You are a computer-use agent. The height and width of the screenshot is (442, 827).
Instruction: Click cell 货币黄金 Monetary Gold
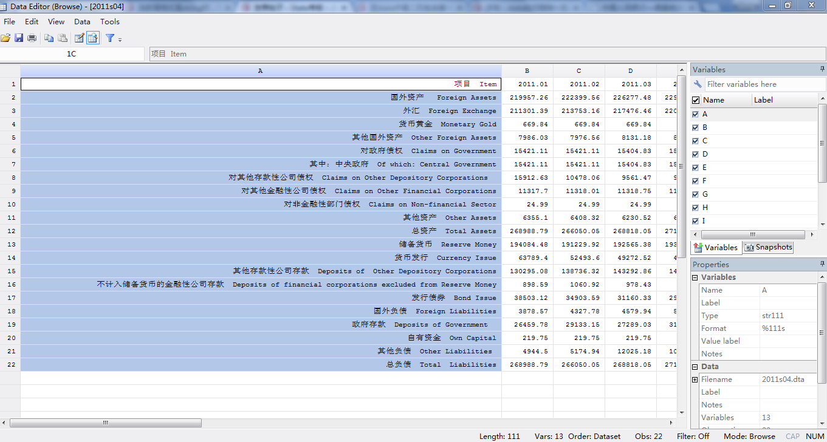coord(261,124)
